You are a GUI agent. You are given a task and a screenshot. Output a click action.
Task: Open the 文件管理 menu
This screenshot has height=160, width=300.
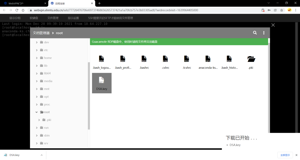(x=53, y=18)
